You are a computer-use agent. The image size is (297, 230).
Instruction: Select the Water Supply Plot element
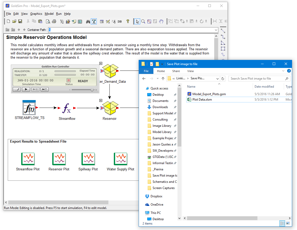tap(121, 159)
